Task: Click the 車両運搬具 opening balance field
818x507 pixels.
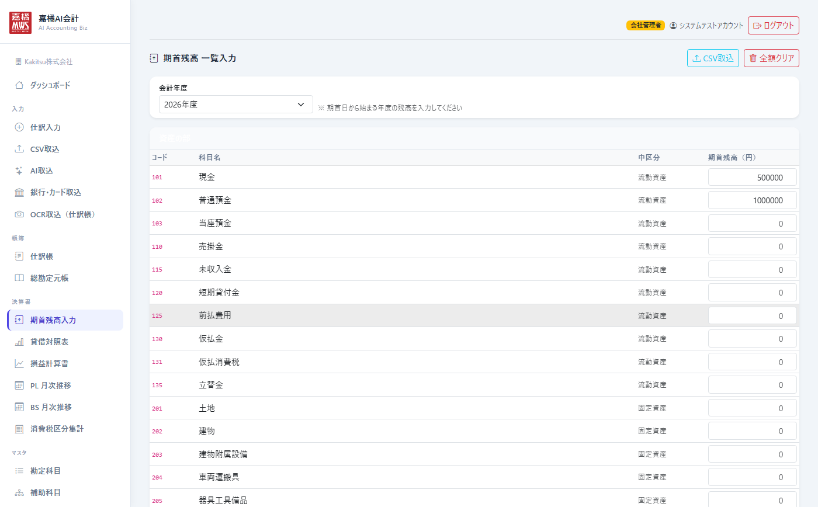Action: [753, 477]
